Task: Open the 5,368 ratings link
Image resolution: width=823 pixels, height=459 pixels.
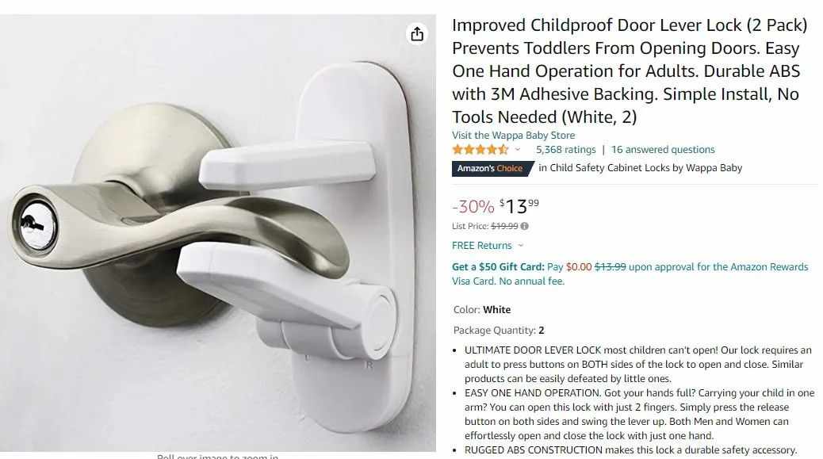Action: (566, 150)
